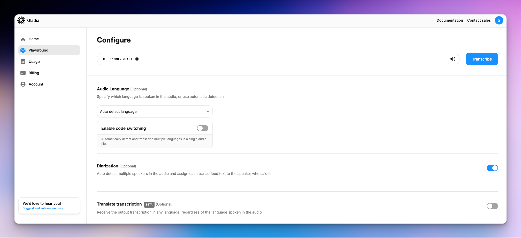Enable Translate transcription toggle
The image size is (521, 238).
(492, 206)
